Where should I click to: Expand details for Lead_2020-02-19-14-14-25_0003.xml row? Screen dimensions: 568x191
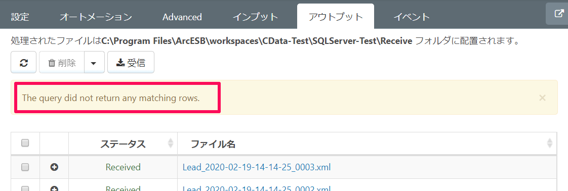(x=54, y=167)
